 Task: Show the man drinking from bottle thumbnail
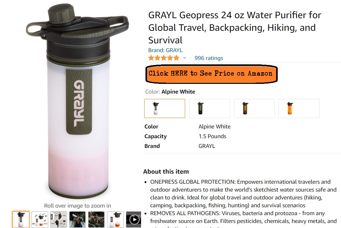(78, 220)
